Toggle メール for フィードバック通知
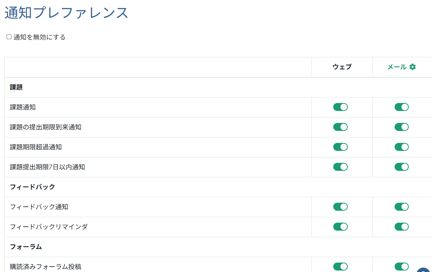Screen dimensions: 432x272 tap(402, 207)
